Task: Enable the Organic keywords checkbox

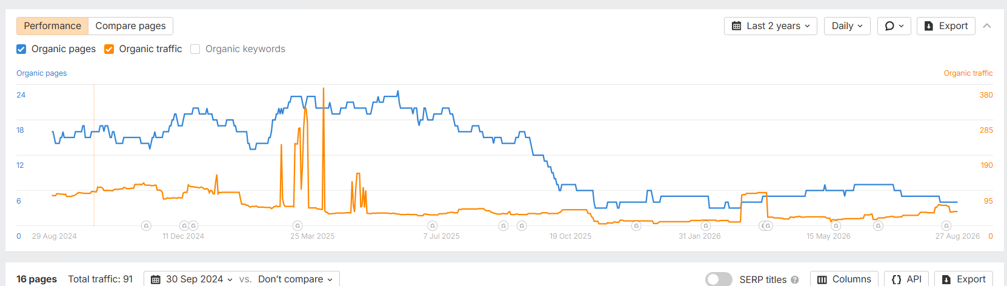Action: click(x=195, y=49)
